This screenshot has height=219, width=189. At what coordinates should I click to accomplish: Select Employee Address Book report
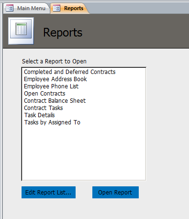[x=84, y=79]
